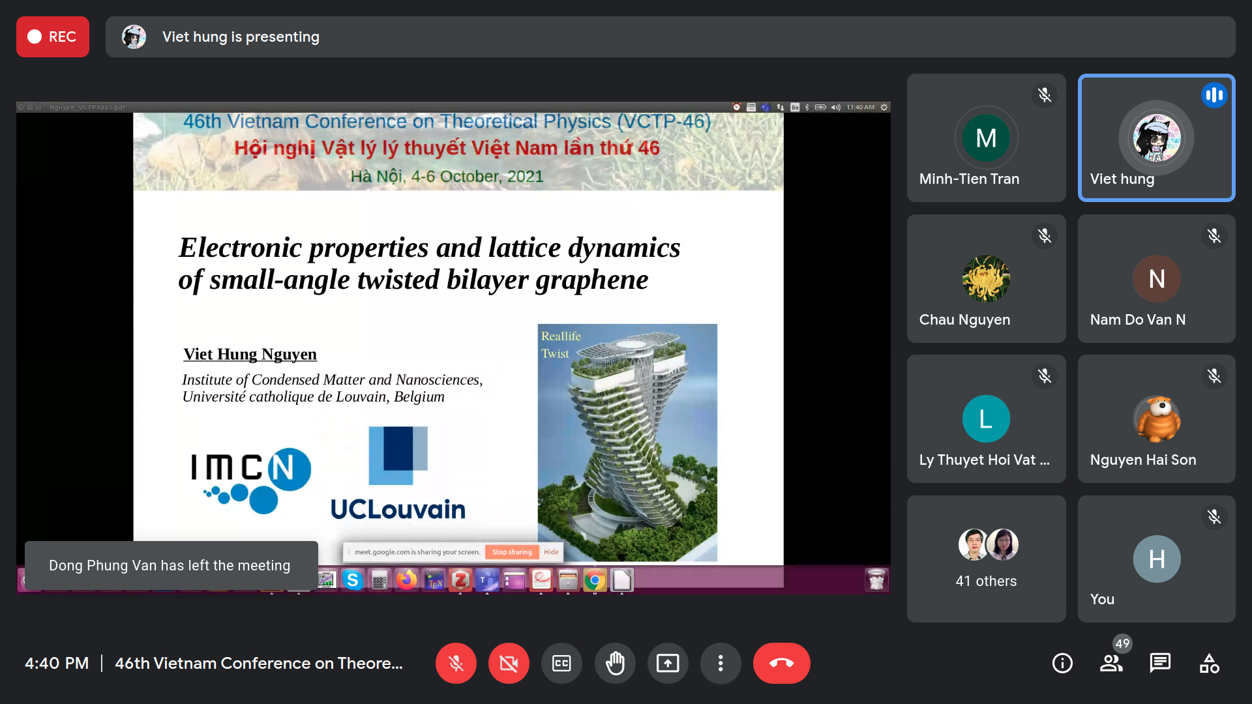Toggle closed captions
This screenshot has width=1252, height=704.
tap(561, 663)
